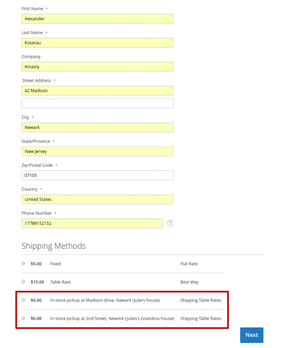This screenshot has height=348, width=283.
Task: Choose pickup at 2nd Street radio button
Action: click(23, 318)
